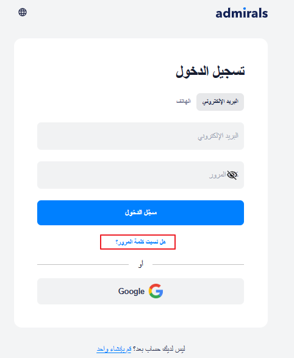The width and height of the screenshot is (294, 358).
Task: Focus the email address input field
Action: click(140, 136)
